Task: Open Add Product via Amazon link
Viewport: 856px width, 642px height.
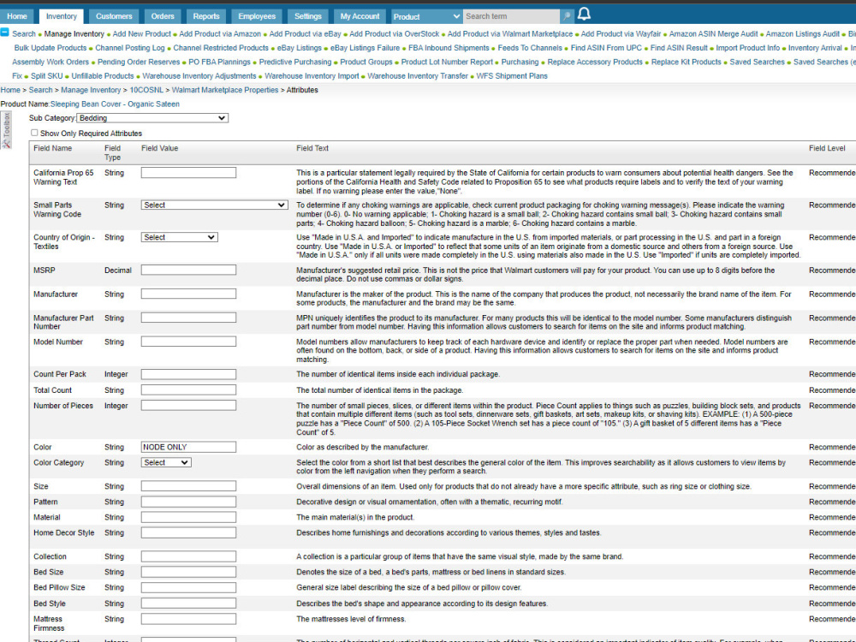Action: (220, 34)
